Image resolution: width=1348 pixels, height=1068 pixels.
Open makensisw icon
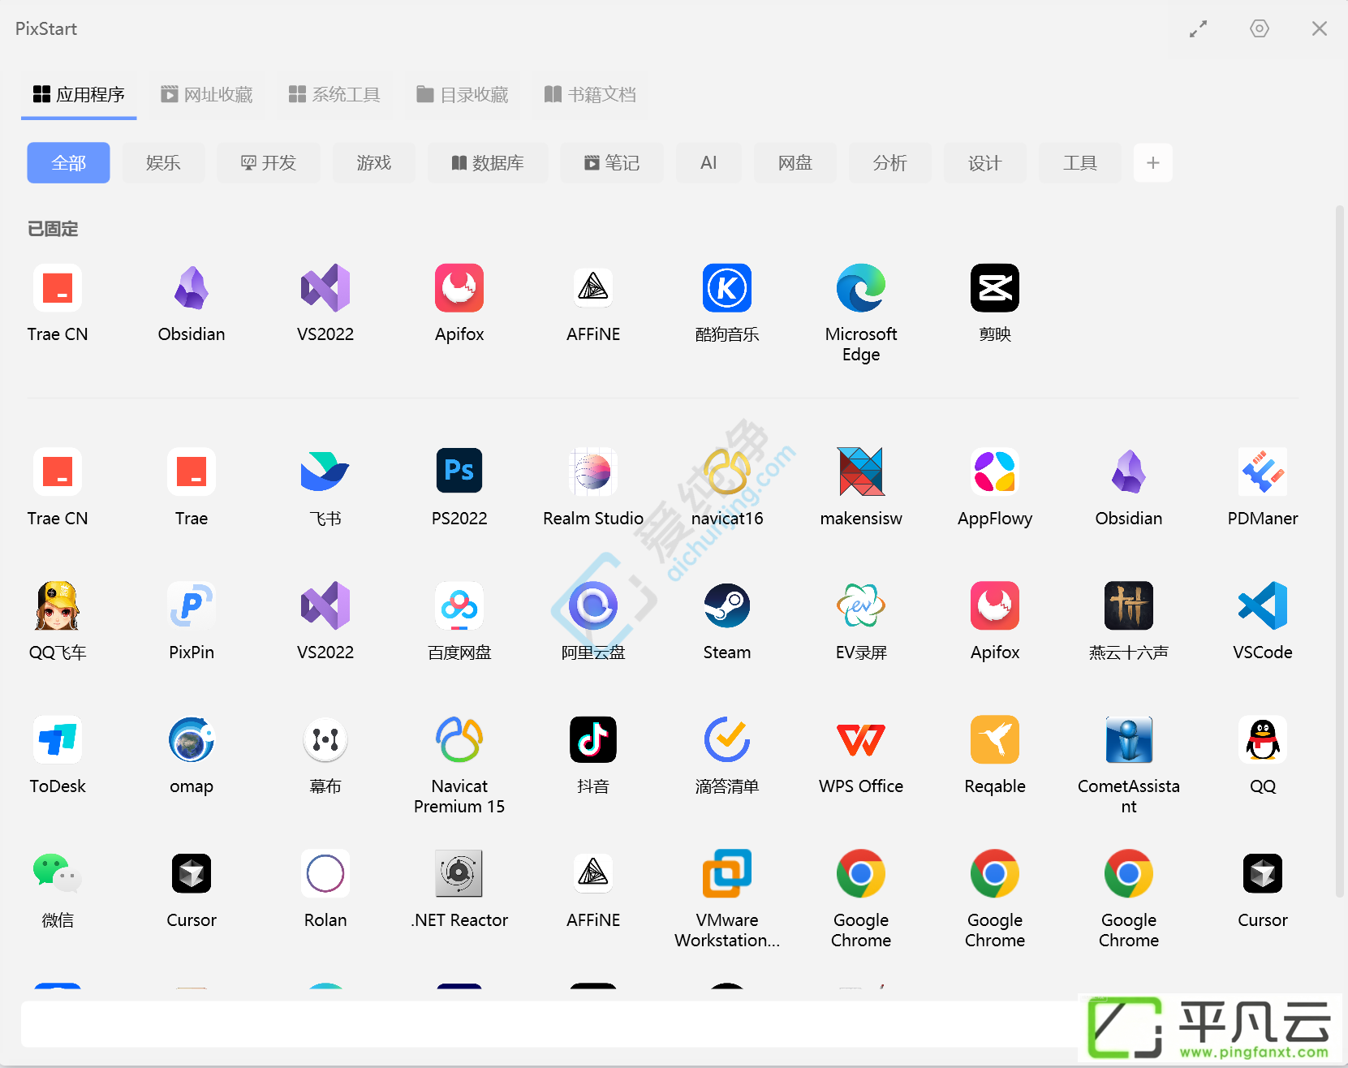(x=861, y=472)
